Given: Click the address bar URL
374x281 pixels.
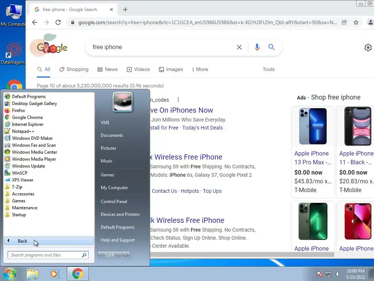Looking at the screenshot, I should tap(207, 22).
